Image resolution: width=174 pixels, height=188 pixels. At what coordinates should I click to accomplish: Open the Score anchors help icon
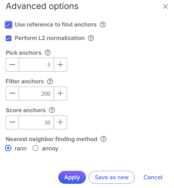click(52, 110)
